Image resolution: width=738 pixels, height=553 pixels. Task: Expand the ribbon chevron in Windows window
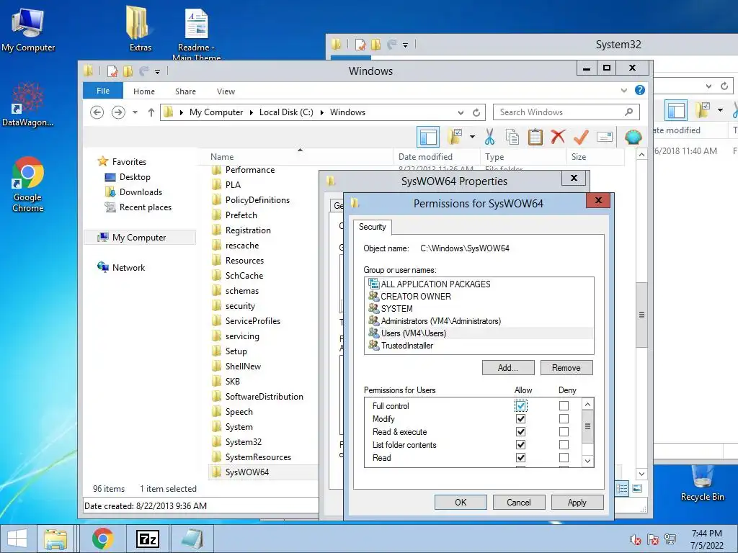pos(624,90)
